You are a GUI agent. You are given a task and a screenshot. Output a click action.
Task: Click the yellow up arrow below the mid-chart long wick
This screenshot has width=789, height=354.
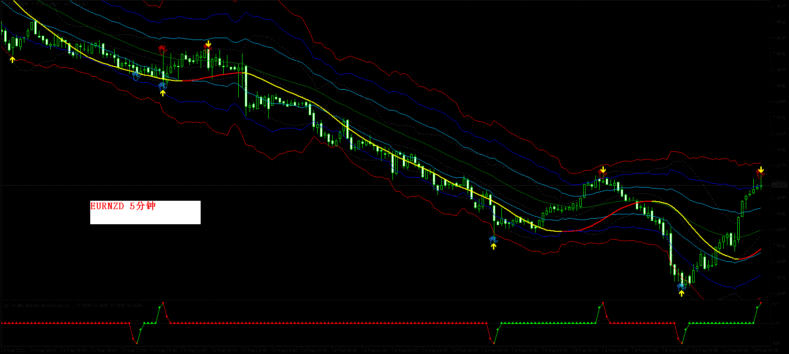pos(493,246)
